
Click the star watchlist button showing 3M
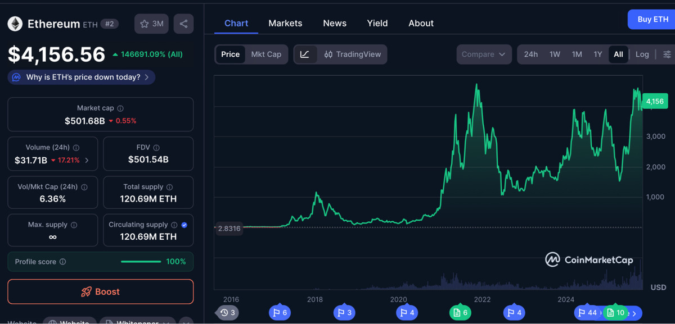coord(151,24)
